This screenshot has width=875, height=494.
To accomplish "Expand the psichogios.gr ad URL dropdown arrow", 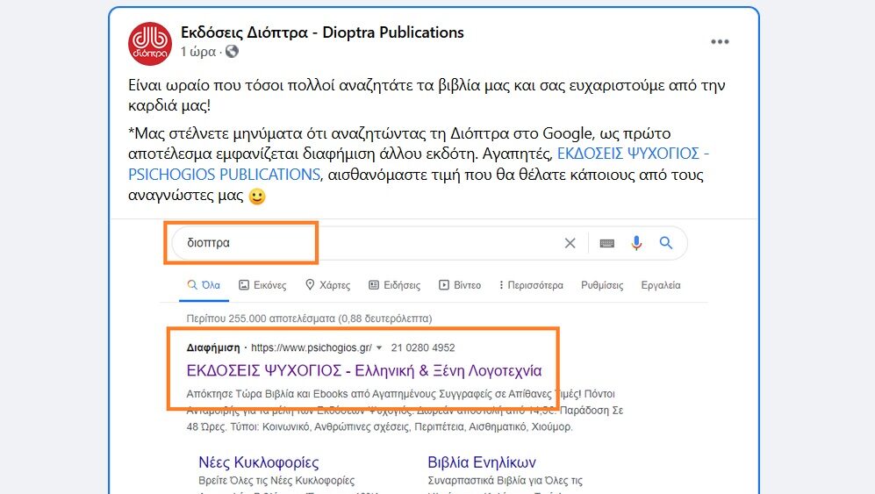I will point(379,347).
